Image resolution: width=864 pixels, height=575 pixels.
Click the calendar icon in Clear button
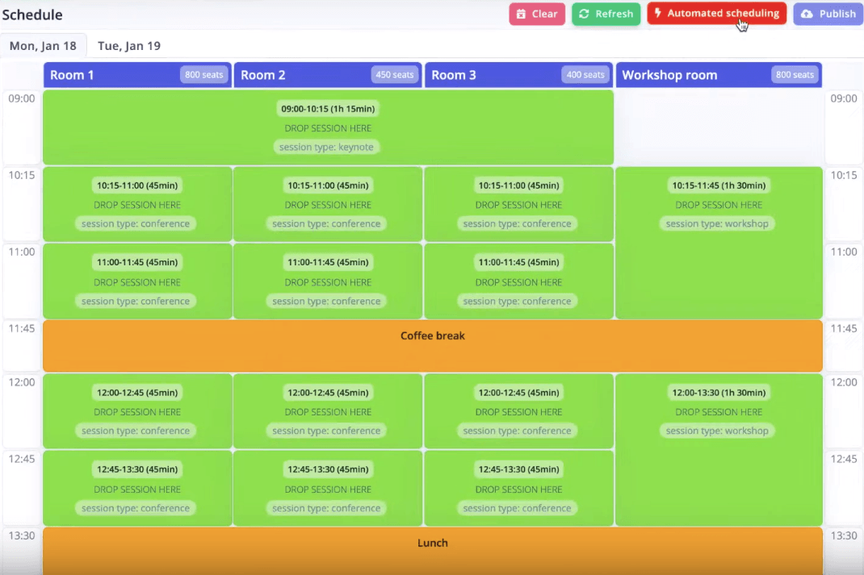click(521, 14)
